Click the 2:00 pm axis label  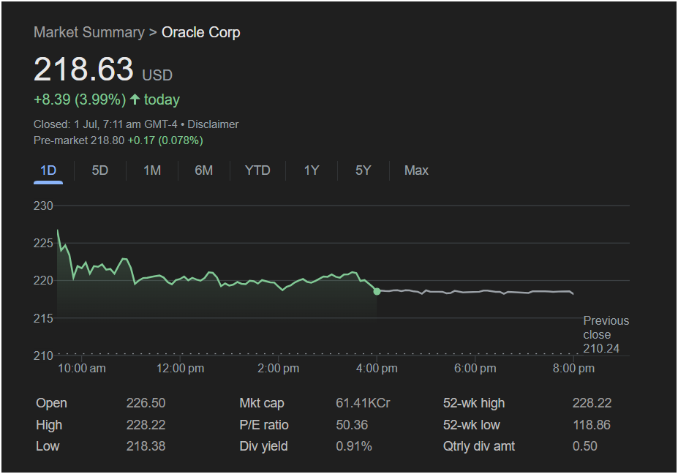(278, 369)
